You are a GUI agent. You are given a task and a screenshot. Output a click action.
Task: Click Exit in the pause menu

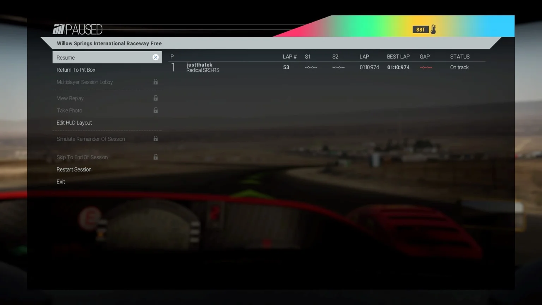tap(107, 182)
